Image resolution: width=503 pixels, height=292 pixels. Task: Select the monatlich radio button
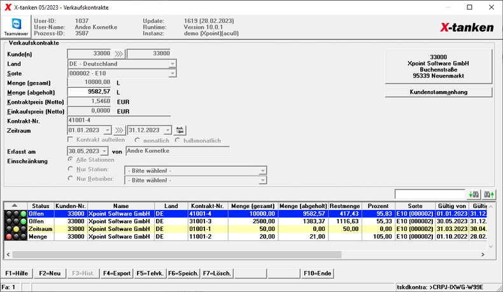tap(138, 140)
